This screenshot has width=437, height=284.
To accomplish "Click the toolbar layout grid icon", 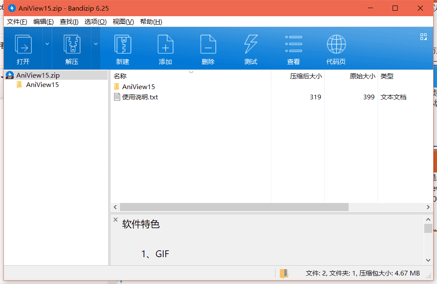I will coord(423,37).
